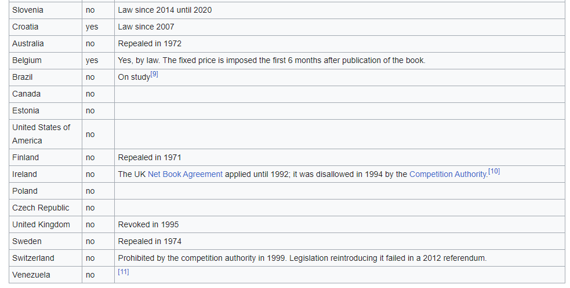Select the Croatia country cell
This screenshot has width=570, height=288.
[x=45, y=27]
